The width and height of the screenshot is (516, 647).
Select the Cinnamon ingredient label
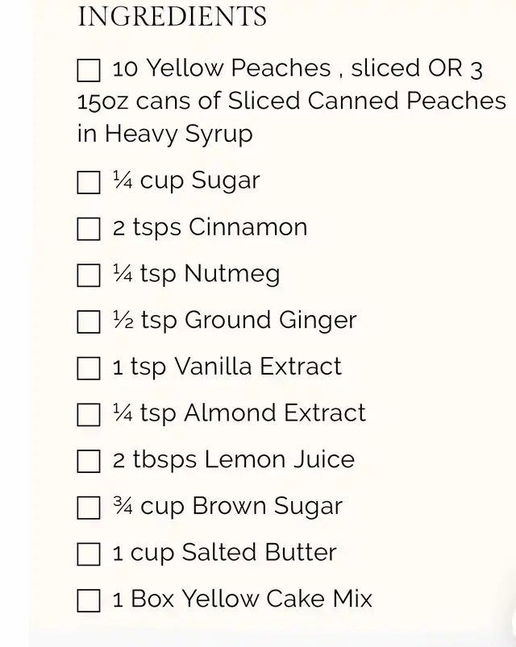[x=248, y=227]
